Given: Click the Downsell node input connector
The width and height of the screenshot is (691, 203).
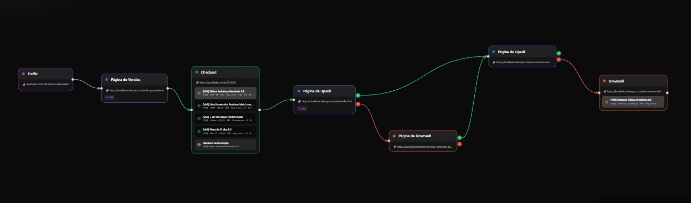Looking at the screenshot, I should click(x=599, y=93).
